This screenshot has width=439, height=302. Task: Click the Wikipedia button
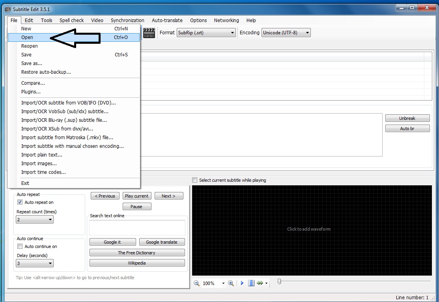click(137, 263)
